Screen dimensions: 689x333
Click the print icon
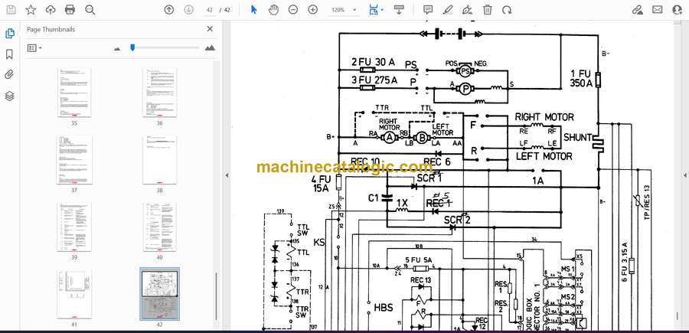[x=70, y=10]
